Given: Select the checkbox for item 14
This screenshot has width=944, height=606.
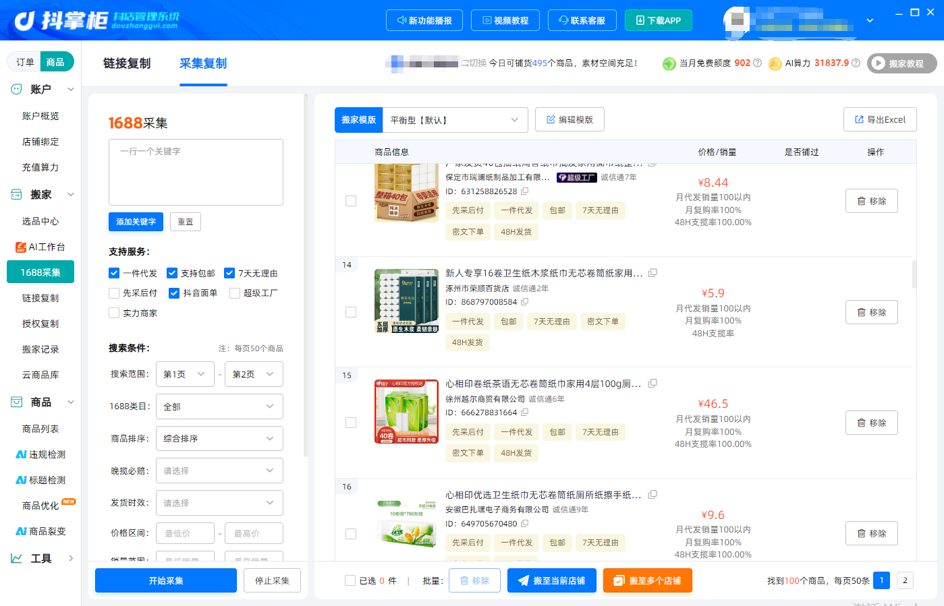Looking at the screenshot, I should click(351, 312).
